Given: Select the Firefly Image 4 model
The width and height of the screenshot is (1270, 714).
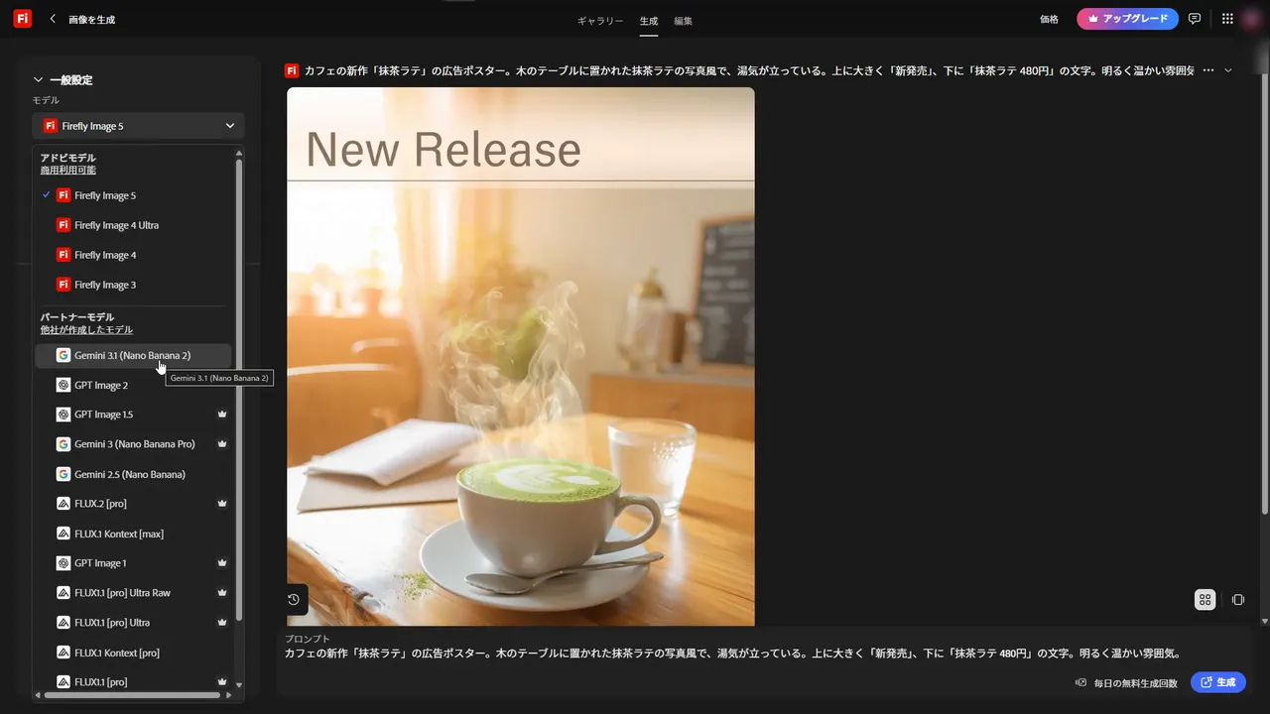Looking at the screenshot, I should (x=133, y=255).
